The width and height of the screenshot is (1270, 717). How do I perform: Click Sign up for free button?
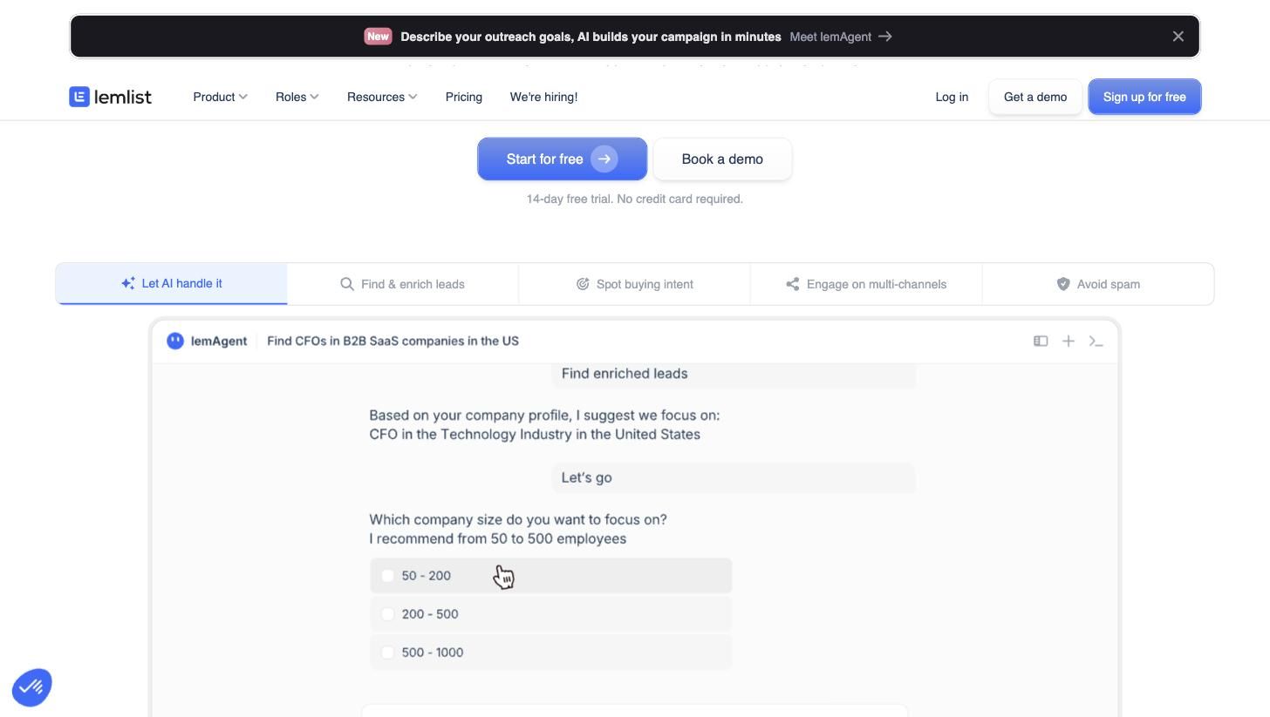(x=1144, y=97)
